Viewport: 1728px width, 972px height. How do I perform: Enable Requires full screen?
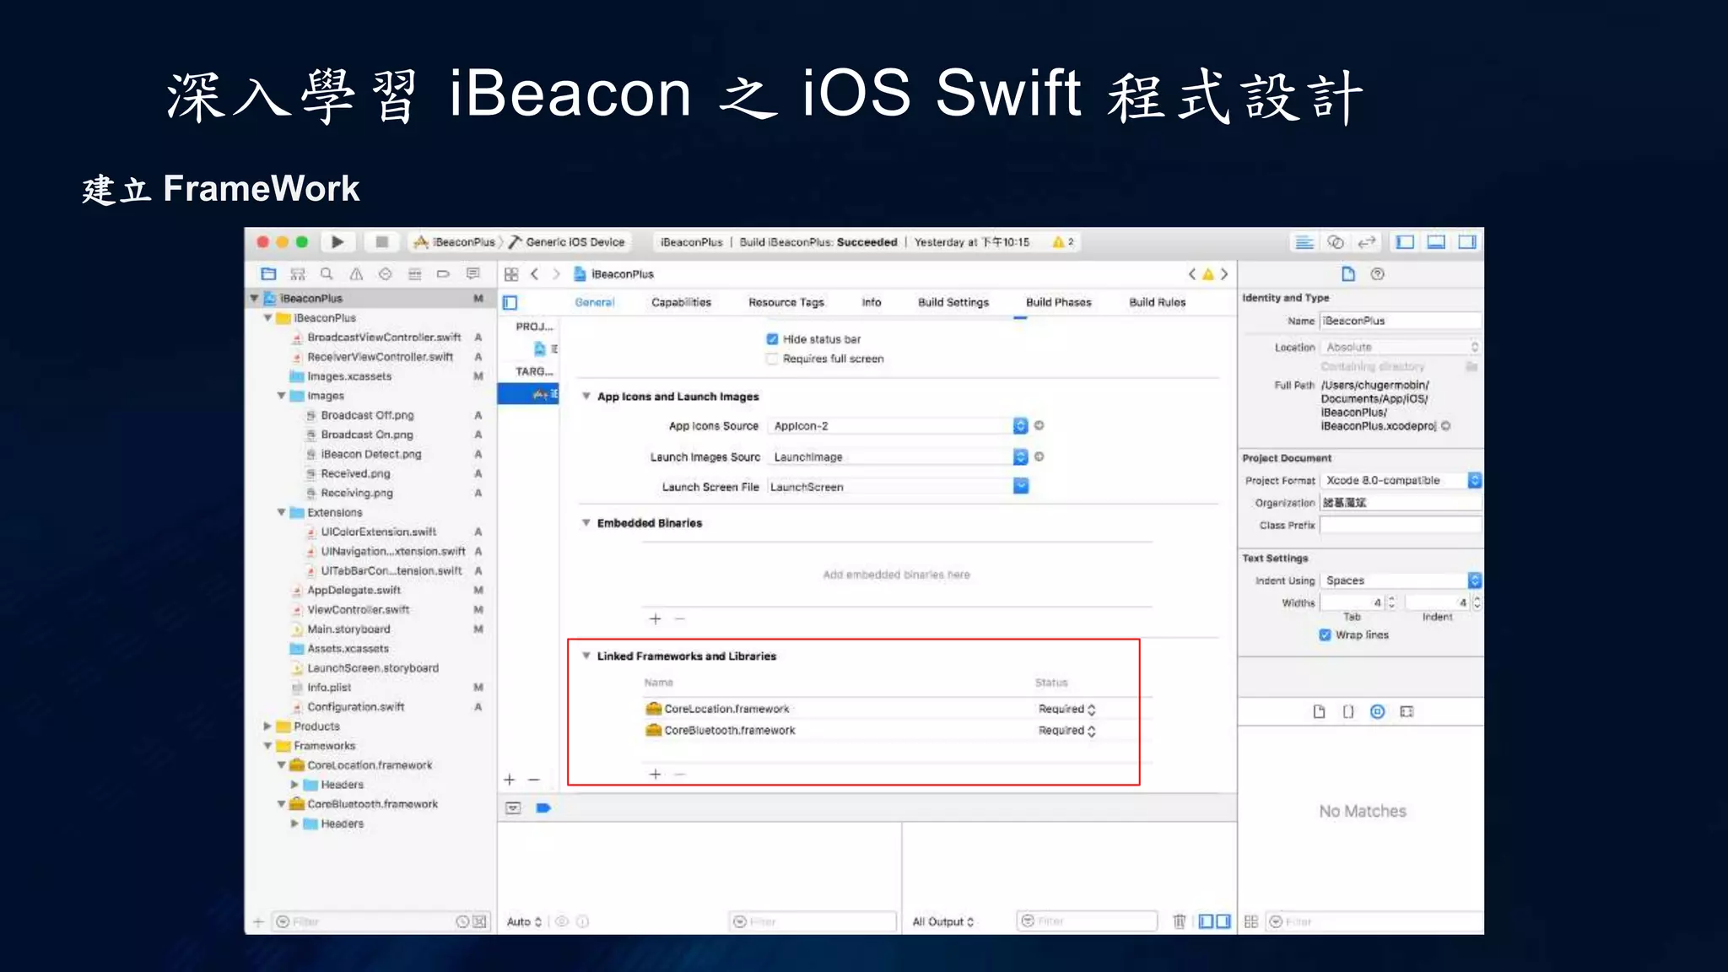click(x=772, y=359)
